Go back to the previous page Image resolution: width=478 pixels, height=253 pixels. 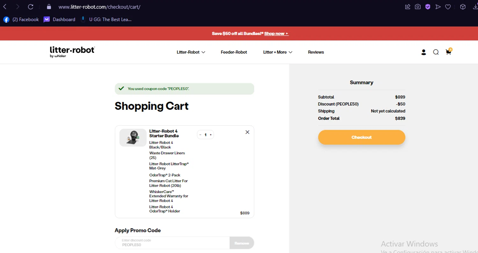[x=5, y=7]
